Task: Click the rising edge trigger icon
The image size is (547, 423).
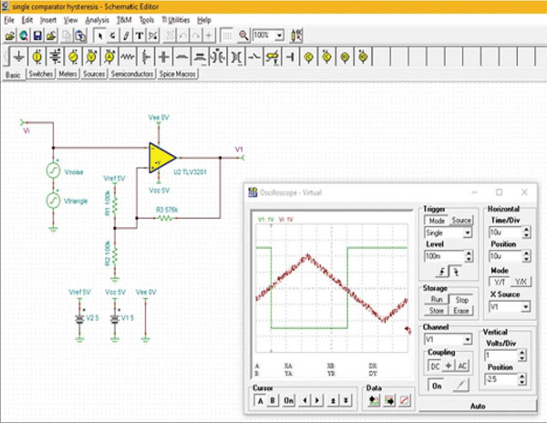Action: pos(444,271)
